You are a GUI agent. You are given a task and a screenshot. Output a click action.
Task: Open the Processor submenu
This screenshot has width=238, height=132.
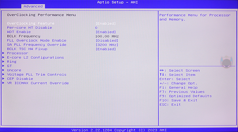coord(18,53)
